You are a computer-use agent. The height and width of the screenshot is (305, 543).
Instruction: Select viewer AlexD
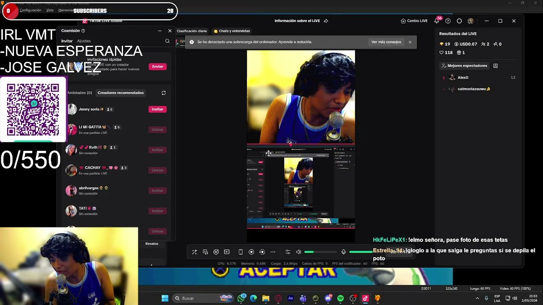click(478, 78)
